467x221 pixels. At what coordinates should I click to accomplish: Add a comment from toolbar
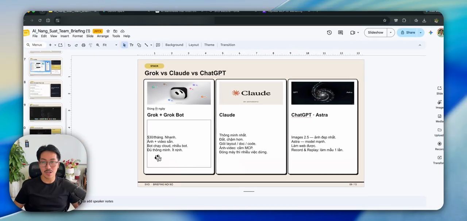pyautogui.click(x=158, y=45)
